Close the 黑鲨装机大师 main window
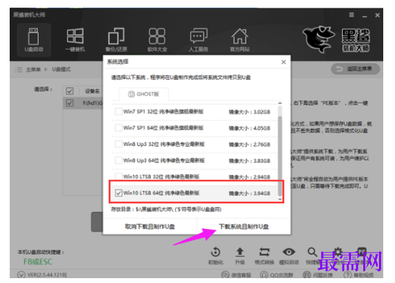395x283 pixels. (x=378, y=15)
